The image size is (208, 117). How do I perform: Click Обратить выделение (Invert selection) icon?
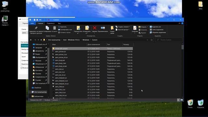151,32
